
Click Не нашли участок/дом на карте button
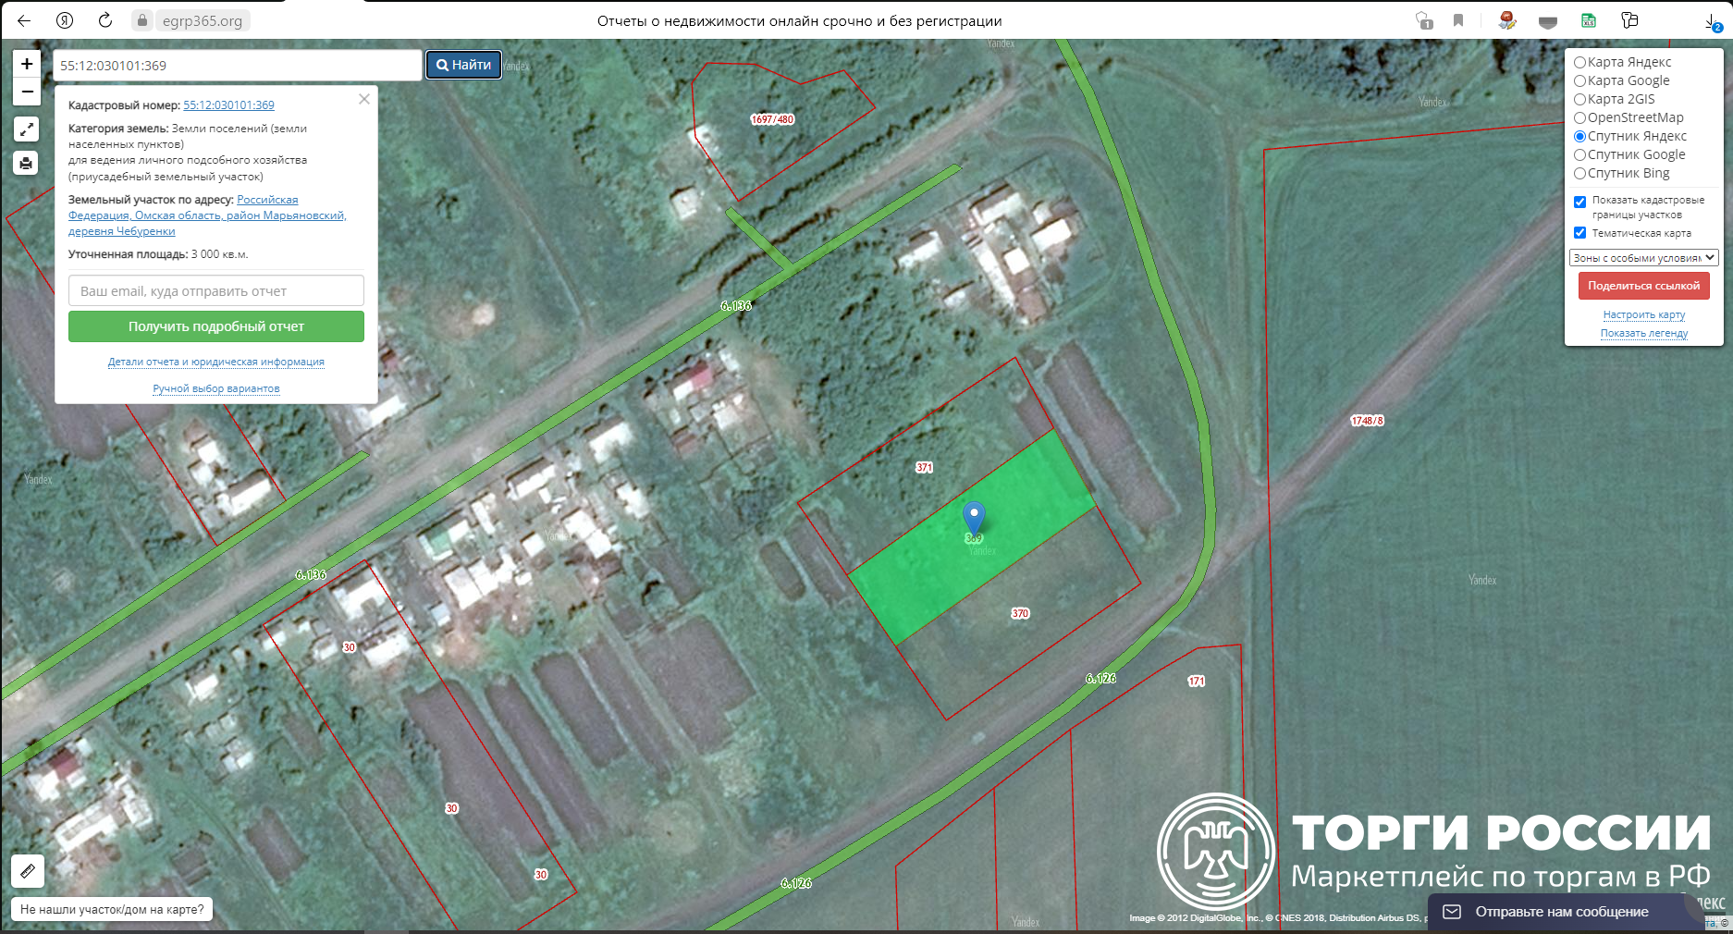click(x=112, y=909)
